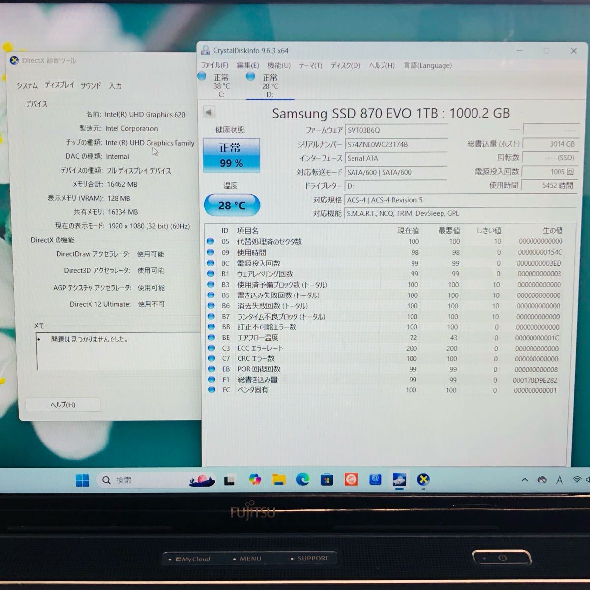
Task: Click status icon for 訂正不可能エラー数 row
Action: tap(211, 327)
